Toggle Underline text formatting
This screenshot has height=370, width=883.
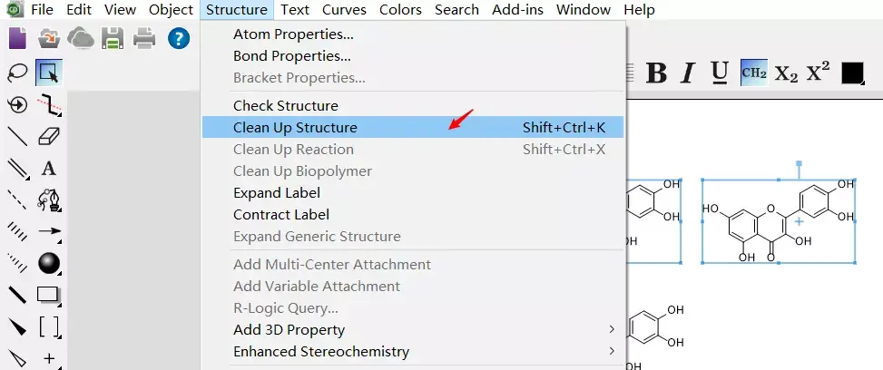719,73
